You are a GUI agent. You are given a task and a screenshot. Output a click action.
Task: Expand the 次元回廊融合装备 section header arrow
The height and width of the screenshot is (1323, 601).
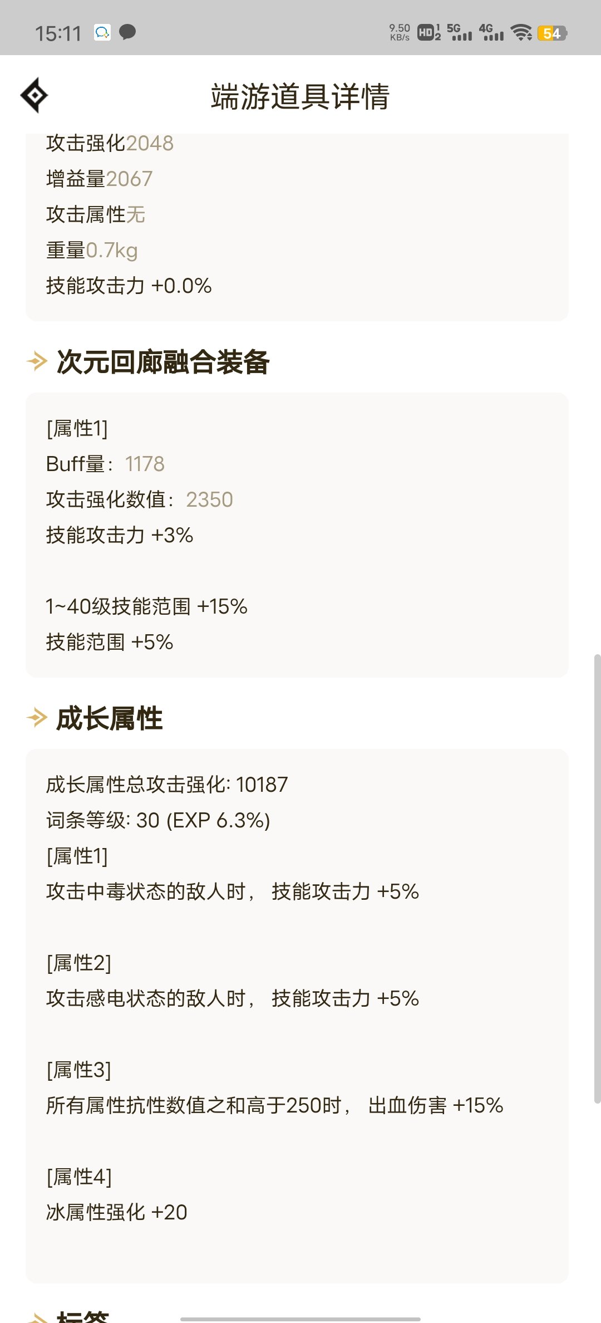pyautogui.click(x=35, y=362)
